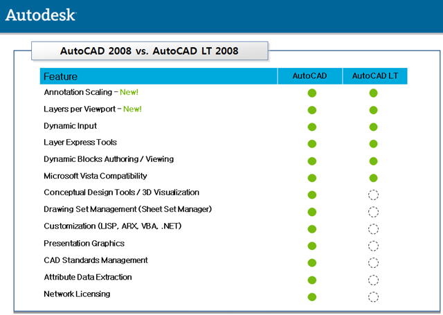The height and width of the screenshot is (315, 443).
Task: Select Customization (LISP, ARX, VBA, .NET) text
Action: (x=113, y=226)
